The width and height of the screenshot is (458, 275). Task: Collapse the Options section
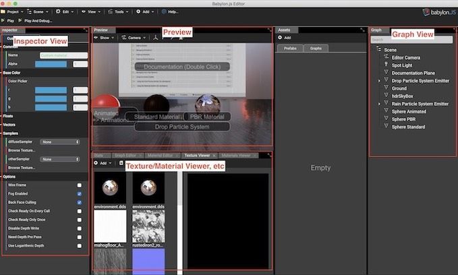(x=9, y=177)
